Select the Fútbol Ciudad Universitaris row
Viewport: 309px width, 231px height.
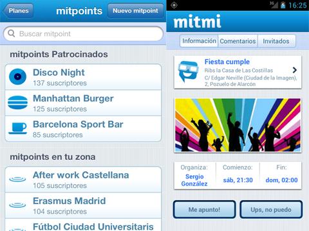[83, 225]
